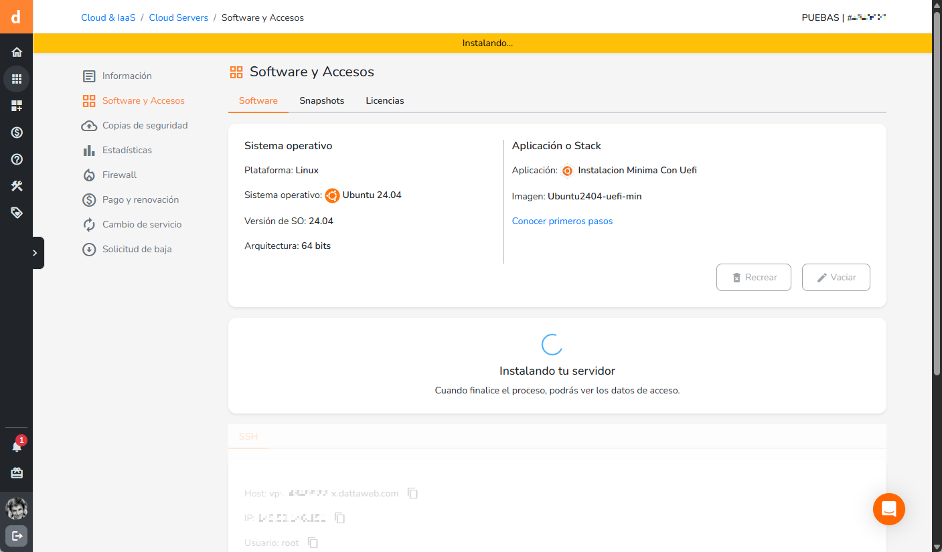Image resolution: width=942 pixels, height=552 pixels.
Task: Click the 'Instalando tu servidor' heading
Action: coord(557,371)
